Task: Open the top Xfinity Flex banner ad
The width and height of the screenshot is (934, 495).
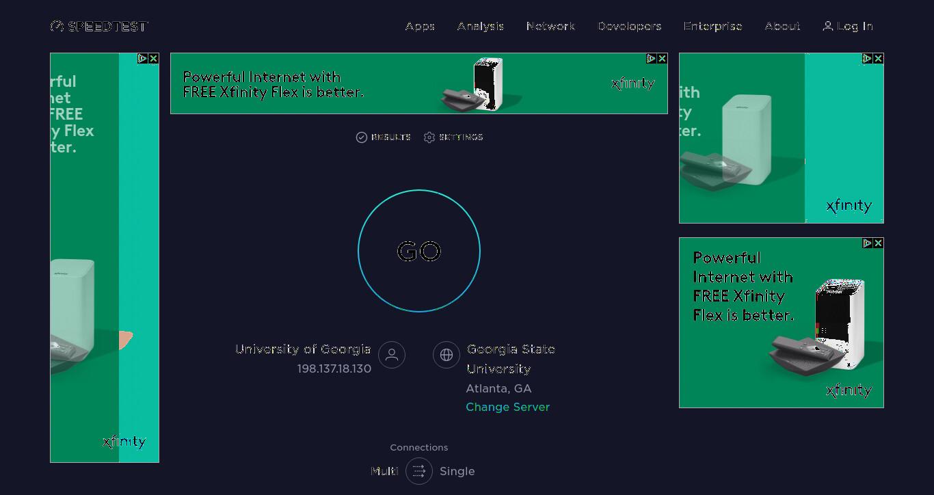Action: click(x=419, y=83)
